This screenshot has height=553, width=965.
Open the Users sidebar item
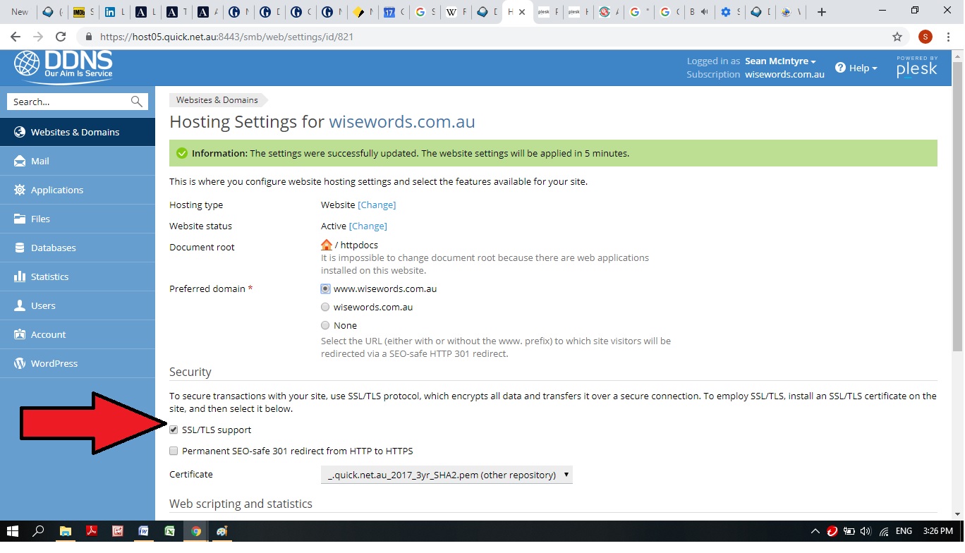click(x=78, y=305)
